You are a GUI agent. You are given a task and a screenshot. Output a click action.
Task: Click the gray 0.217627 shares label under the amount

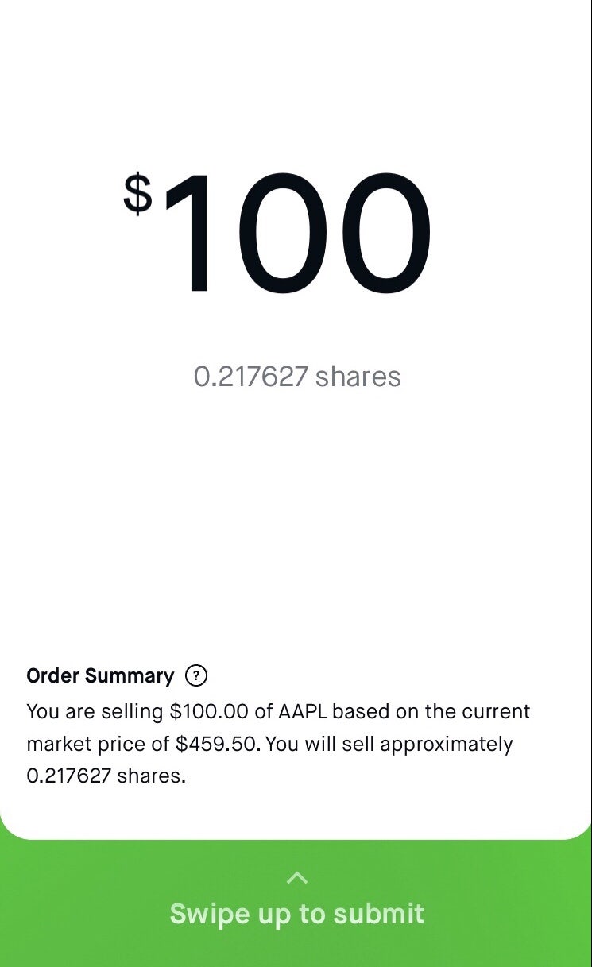pyautogui.click(x=297, y=377)
